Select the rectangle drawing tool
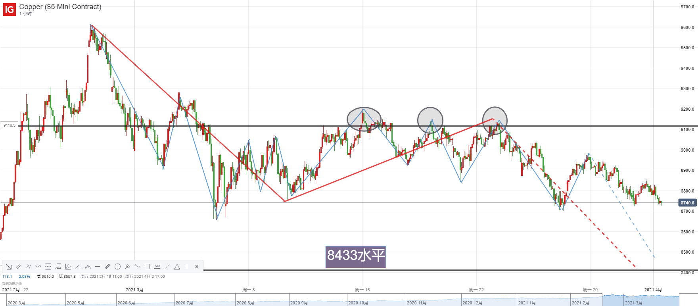This screenshot has width=698, height=306. tap(147, 267)
